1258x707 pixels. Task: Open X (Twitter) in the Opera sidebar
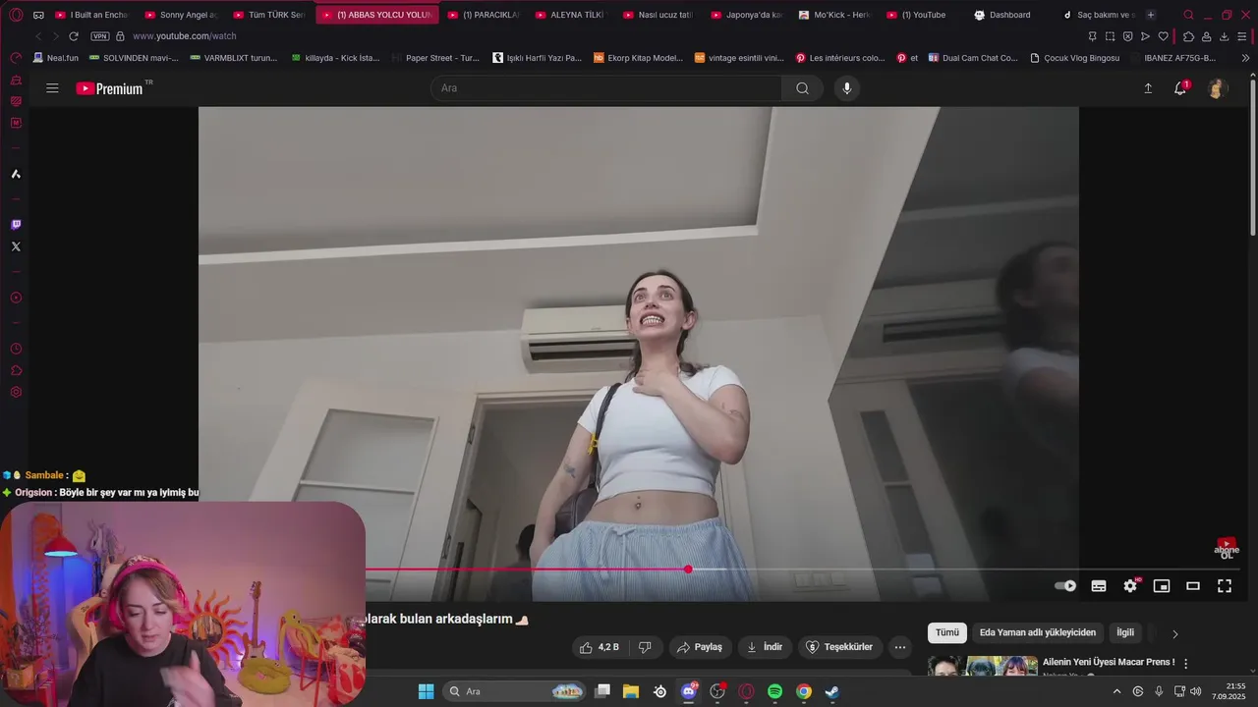(x=16, y=246)
